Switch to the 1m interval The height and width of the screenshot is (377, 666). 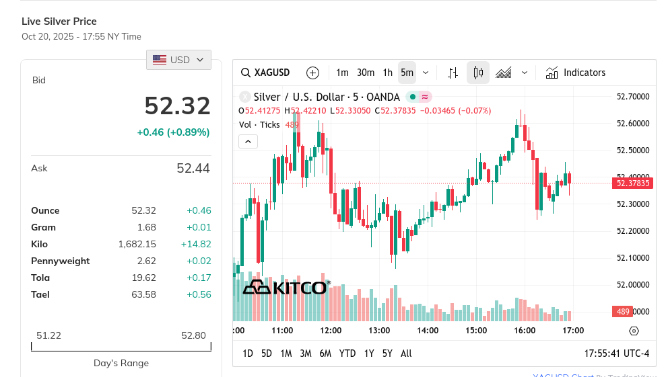coord(342,73)
